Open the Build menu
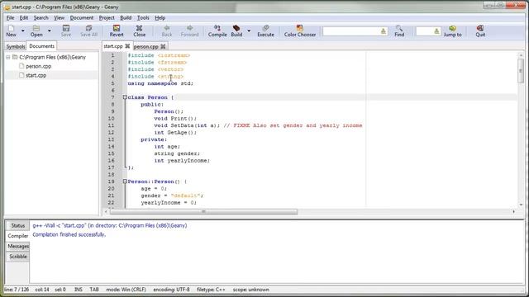 coord(126,17)
